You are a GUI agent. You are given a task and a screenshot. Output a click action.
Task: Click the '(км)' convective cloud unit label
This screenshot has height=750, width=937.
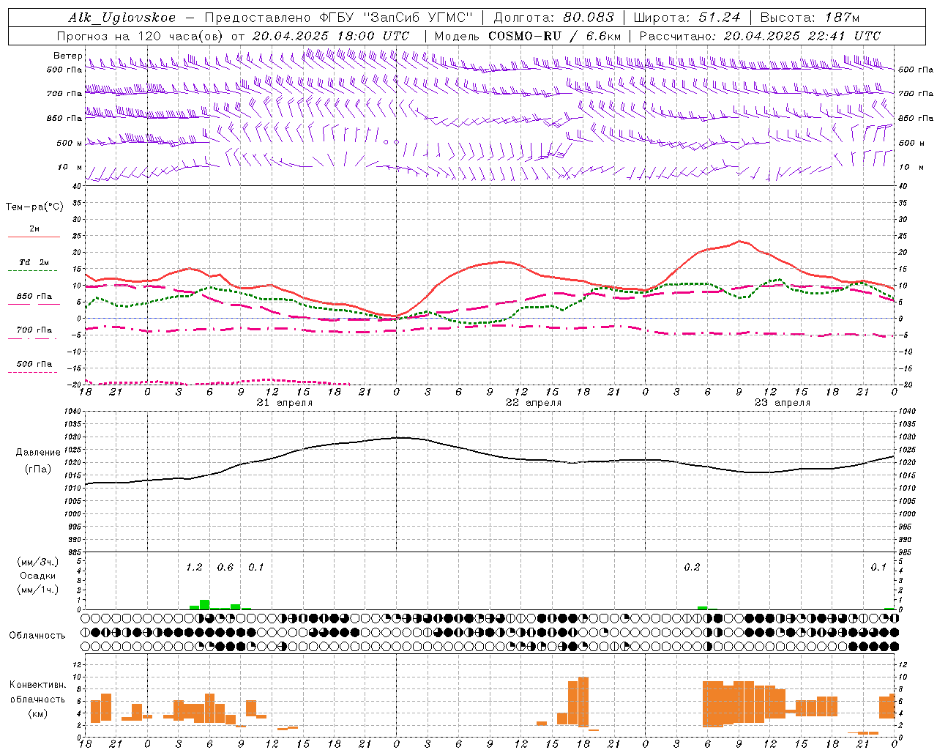38,714
